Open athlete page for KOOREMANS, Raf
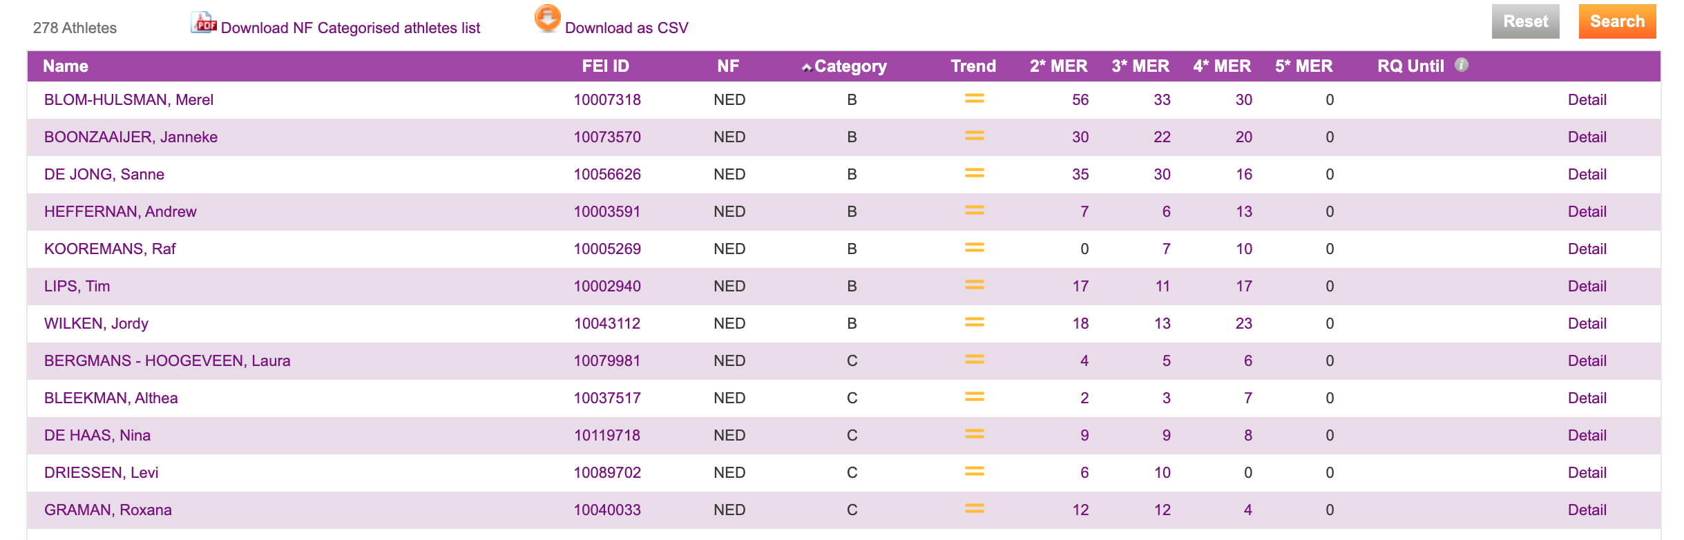 pyautogui.click(x=110, y=249)
